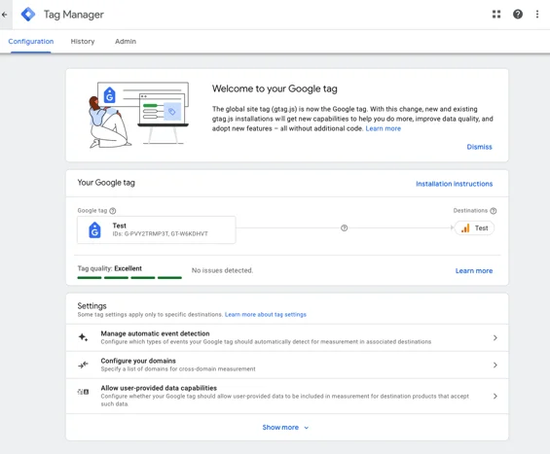This screenshot has height=454, width=550.
Task: Click the Your Google tag heading
Action: (106, 183)
